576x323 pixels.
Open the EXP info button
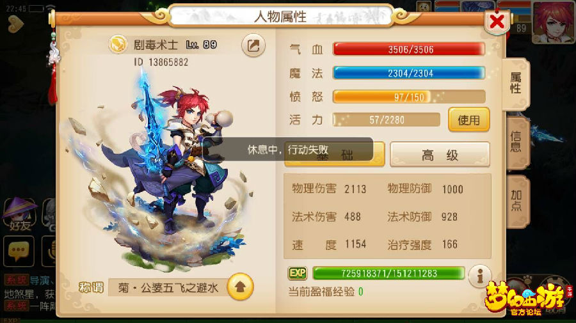pos(480,276)
